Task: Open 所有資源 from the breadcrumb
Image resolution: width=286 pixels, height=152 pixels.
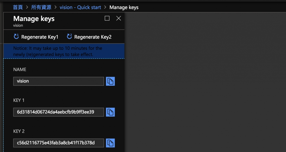Action: pyautogui.click(x=41, y=7)
